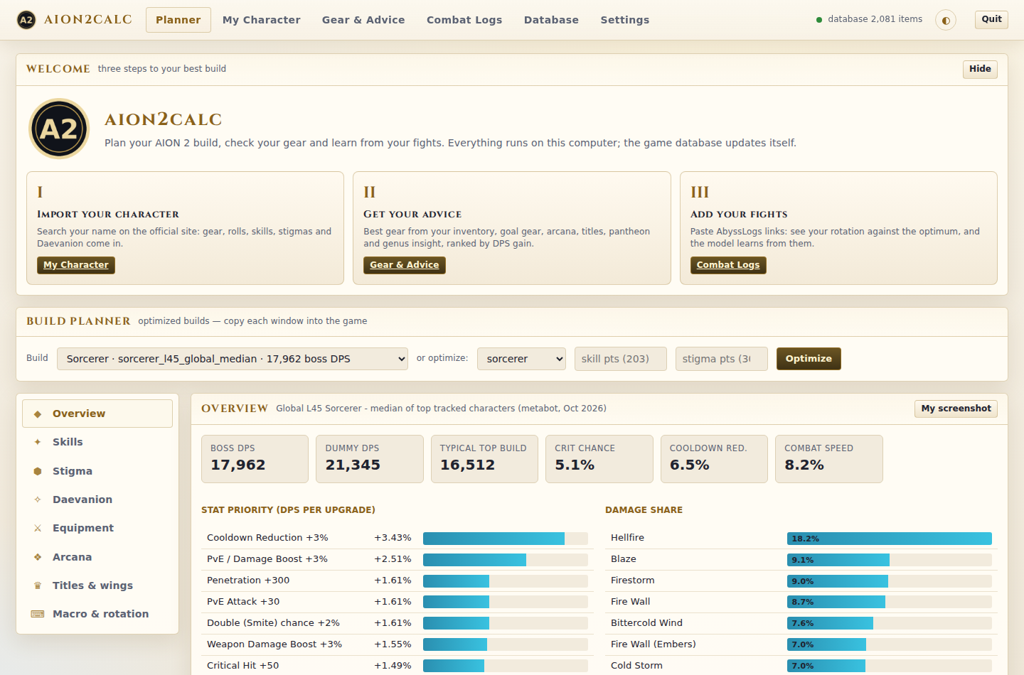Click the Daevanion icon in sidebar
The image size is (1024, 675).
(38, 499)
